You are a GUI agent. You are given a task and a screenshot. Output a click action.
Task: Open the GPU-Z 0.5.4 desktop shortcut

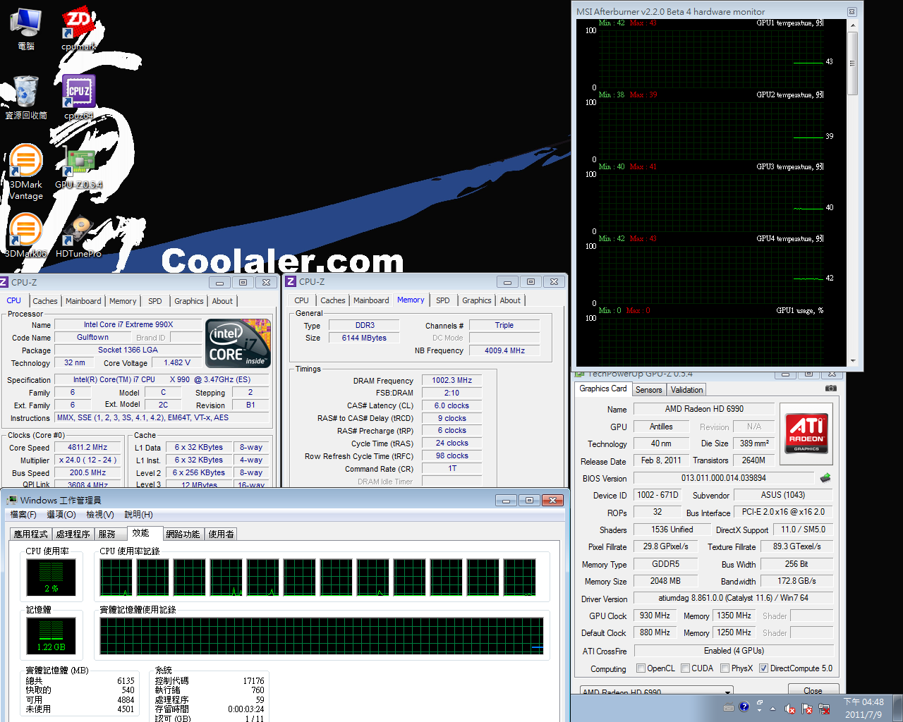tap(78, 166)
